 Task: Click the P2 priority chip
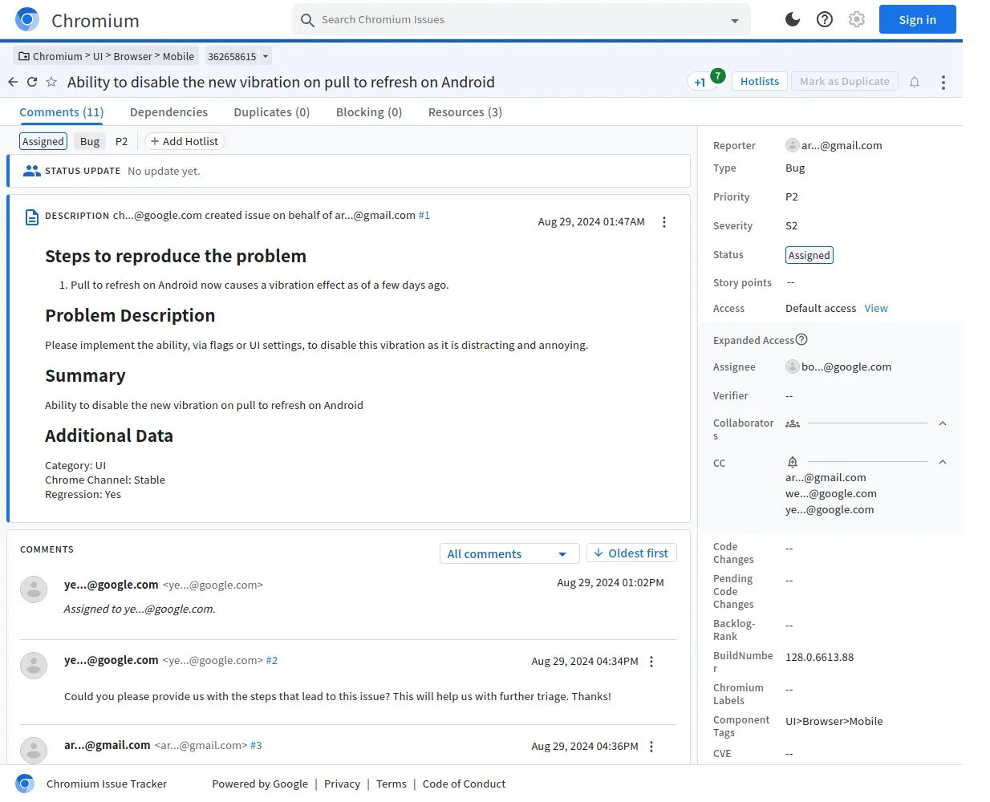pyautogui.click(x=121, y=141)
